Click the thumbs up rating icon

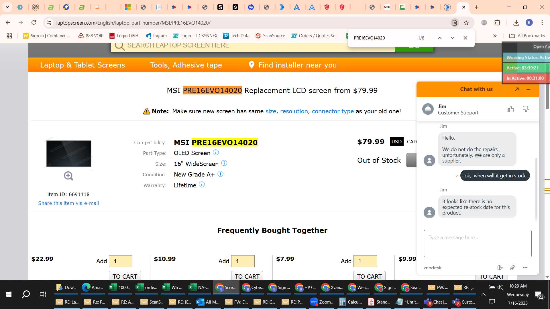[x=511, y=109]
